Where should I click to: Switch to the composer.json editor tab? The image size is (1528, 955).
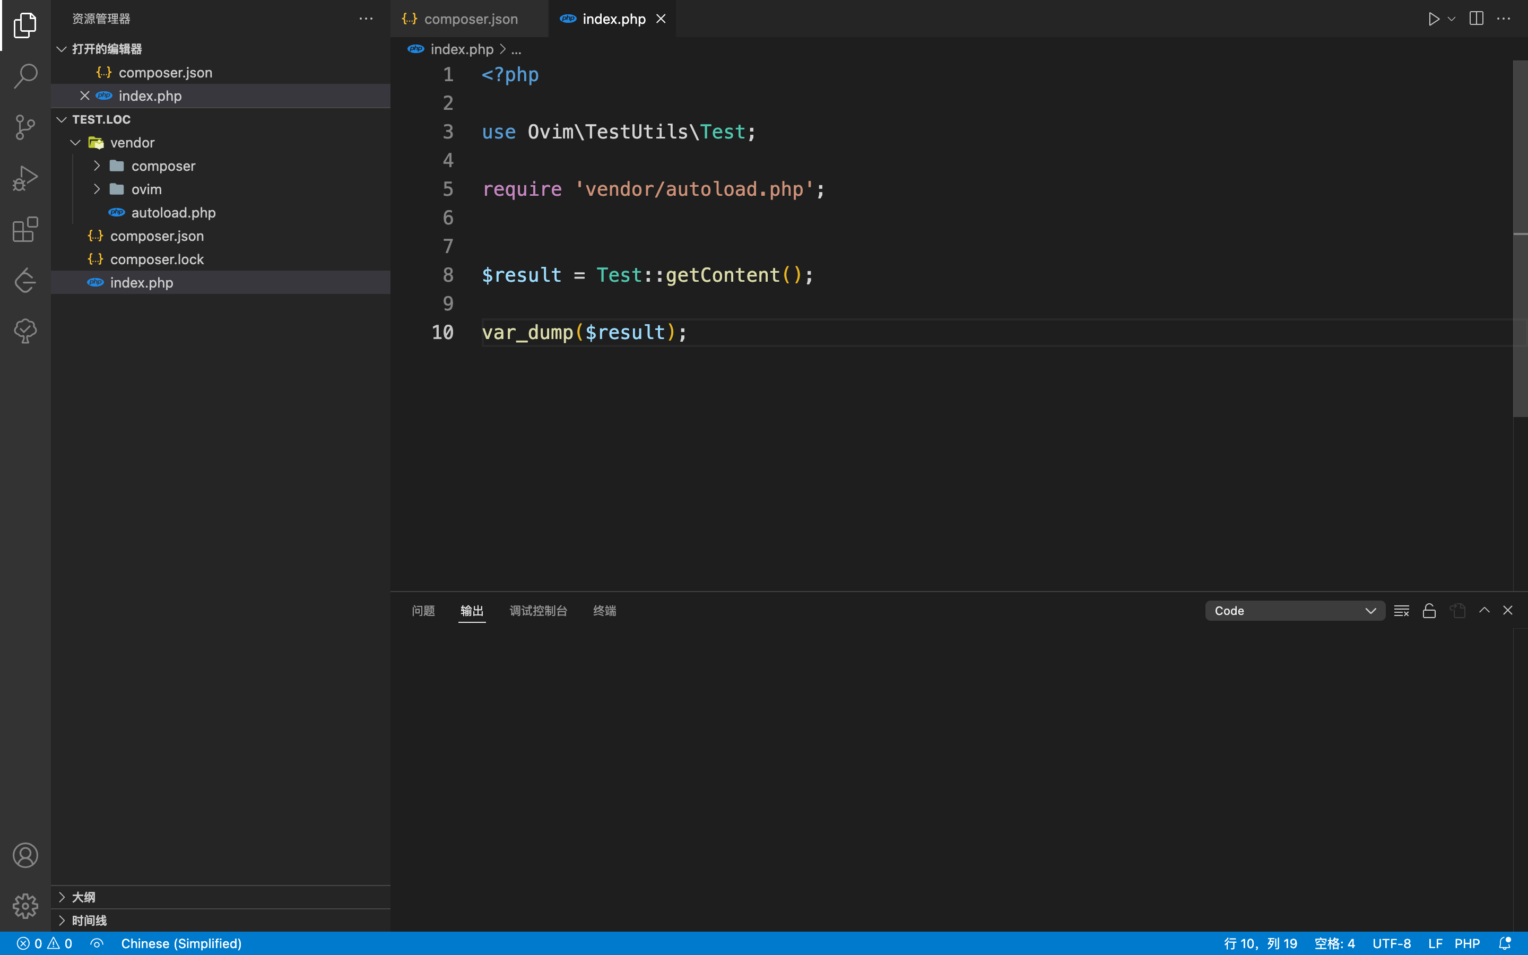pyautogui.click(x=471, y=19)
